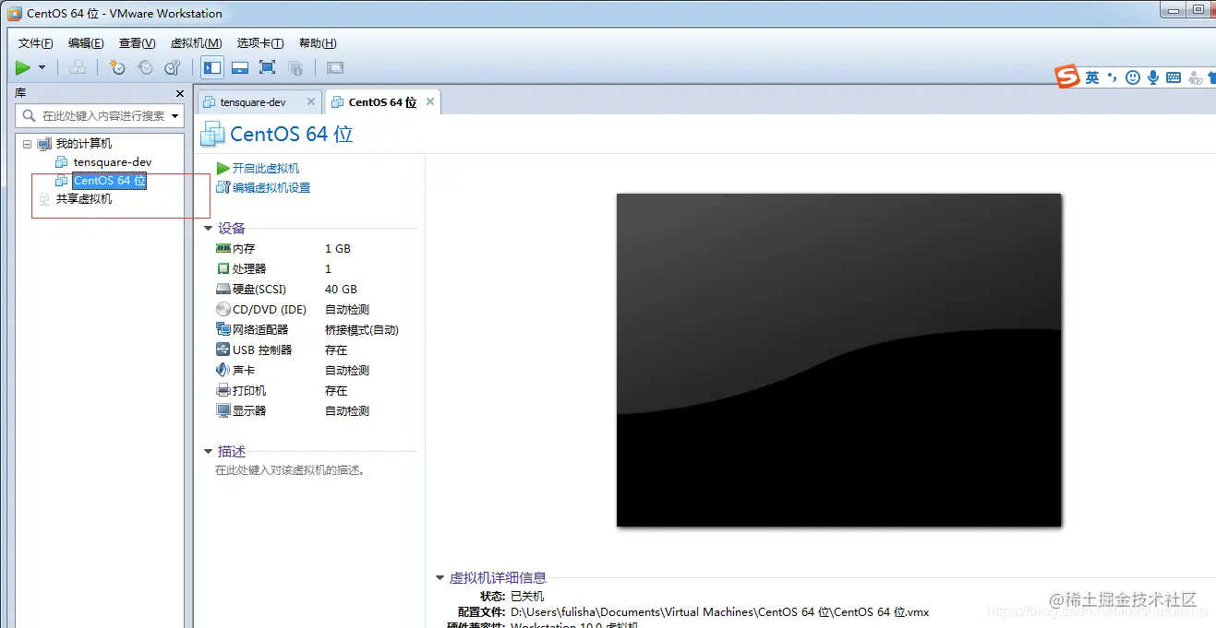Click the USB 控制器 icon
This screenshot has width=1216, height=628.
223,350
